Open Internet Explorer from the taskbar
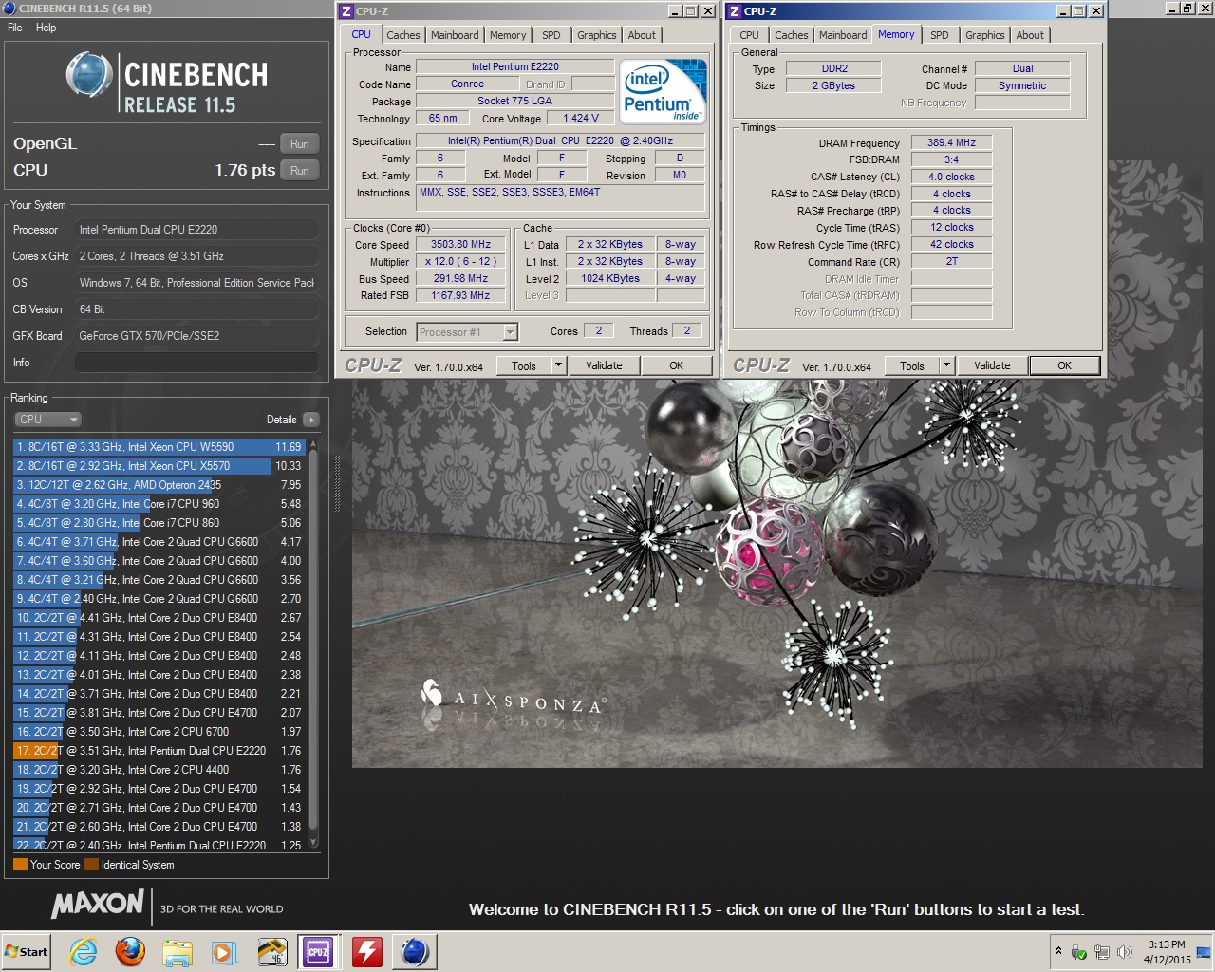This screenshot has width=1215, height=972. click(x=84, y=951)
